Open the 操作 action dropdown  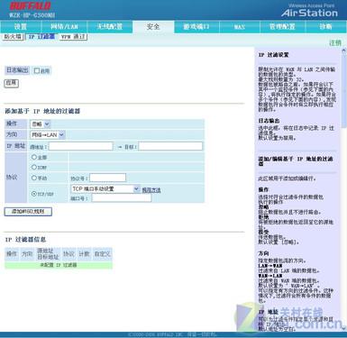[x=41, y=123]
